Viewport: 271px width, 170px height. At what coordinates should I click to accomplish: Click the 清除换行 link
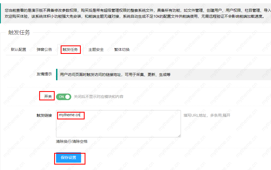tap(64, 141)
